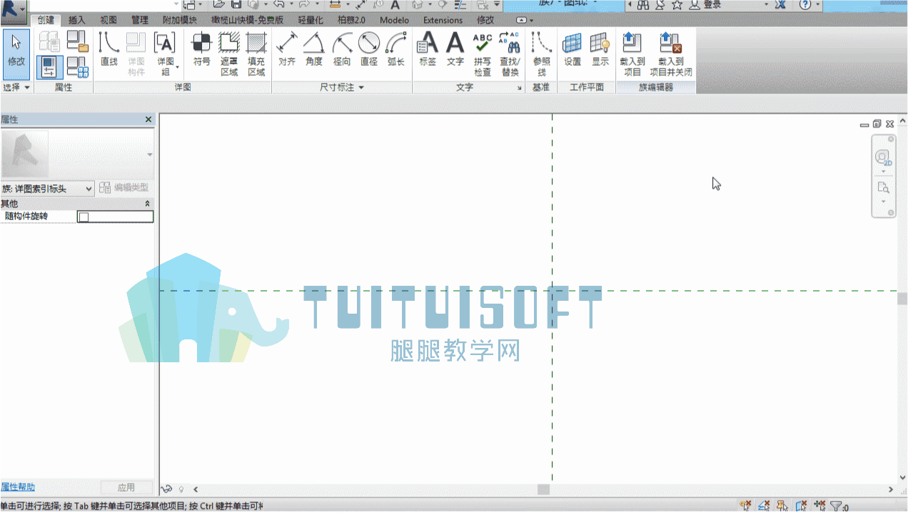
Task: Switch to the 插入 ribbon tab
Action: [x=76, y=20]
